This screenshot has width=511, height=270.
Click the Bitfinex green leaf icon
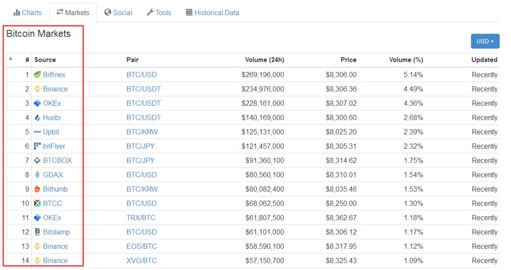pos(38,75)
